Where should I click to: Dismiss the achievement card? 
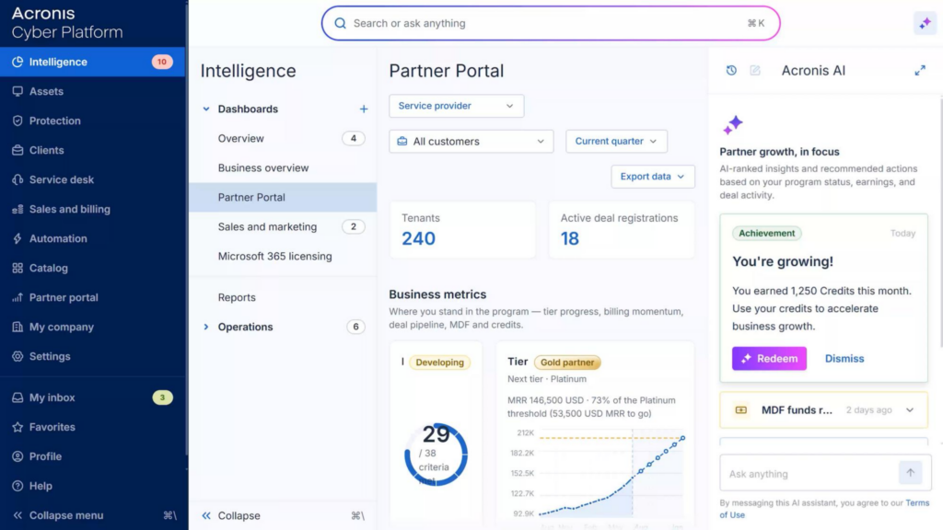pyautogui.click(x=844, y=358)
